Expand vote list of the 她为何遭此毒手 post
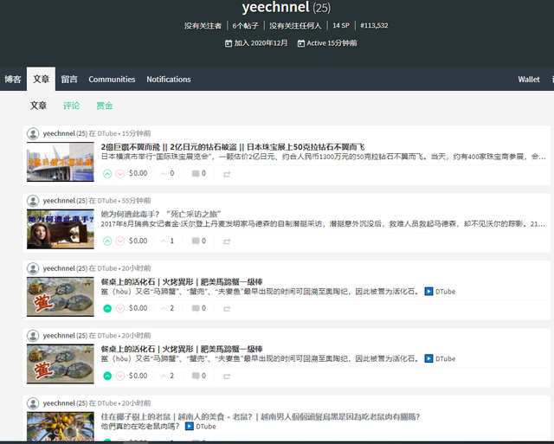 click(167, 241)
